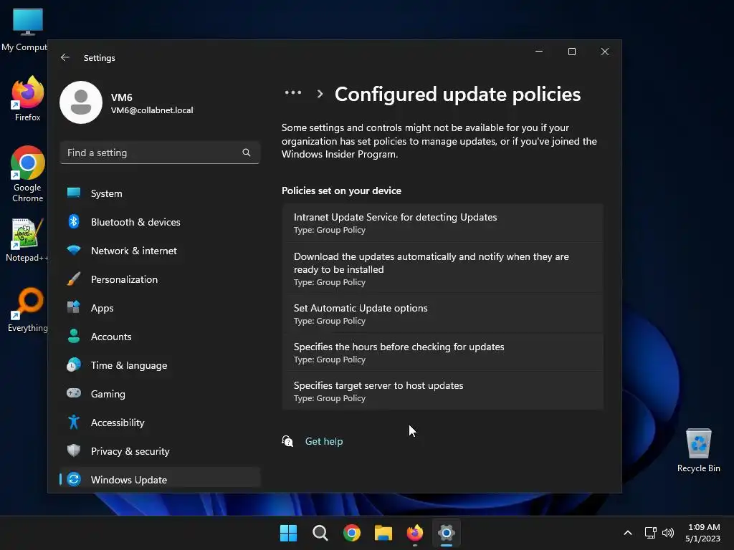Image resolution: width=734 pixels, height=550 pixels.
Task: Select Specifies target server to host updates
Action: pyautogui.click(x=443, y=391)
